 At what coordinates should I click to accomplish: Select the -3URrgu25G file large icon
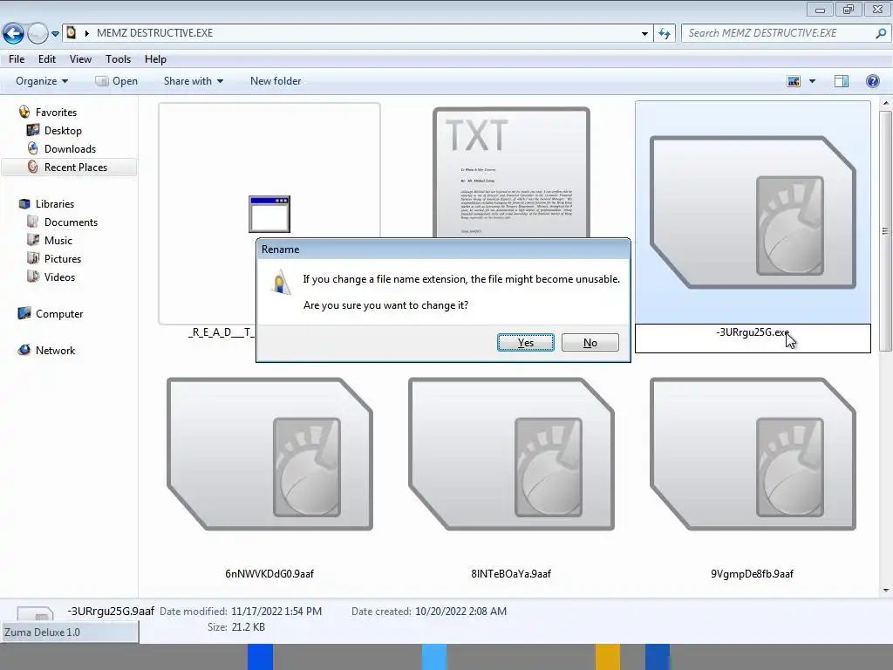click(753, 213)
